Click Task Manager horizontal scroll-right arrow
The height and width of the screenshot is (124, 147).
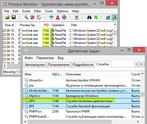tap(138, 122)
